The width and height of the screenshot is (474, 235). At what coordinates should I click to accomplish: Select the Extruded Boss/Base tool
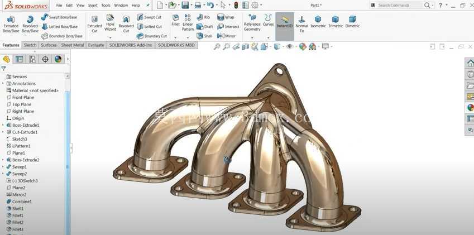(11, 24)
